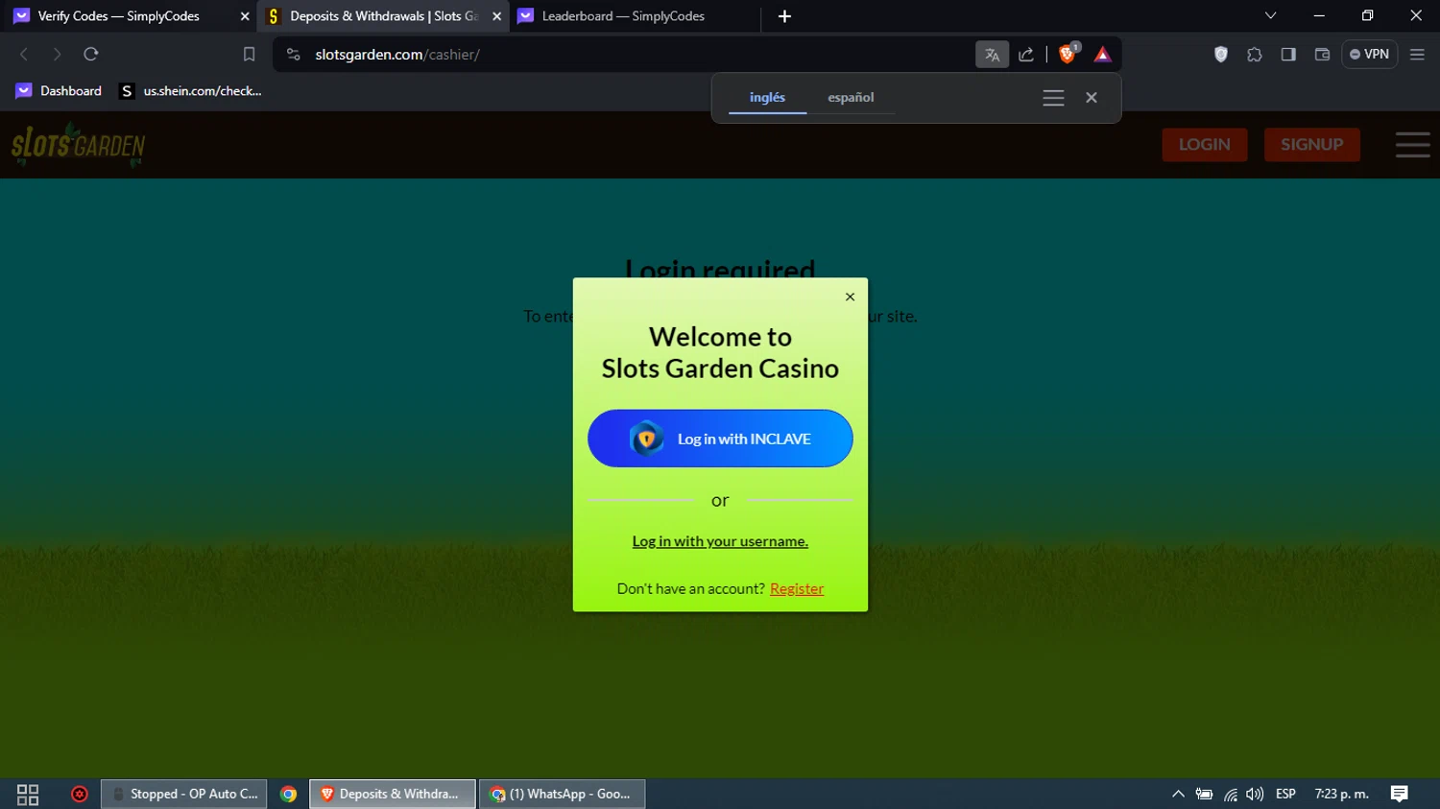Open the Windows Task View icon
1440x809 pixels.
(x=28, y=795)
